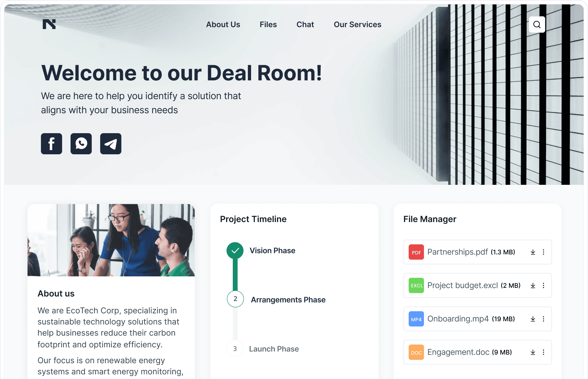Click the search icon in the top navigation

tap(537, 24)
